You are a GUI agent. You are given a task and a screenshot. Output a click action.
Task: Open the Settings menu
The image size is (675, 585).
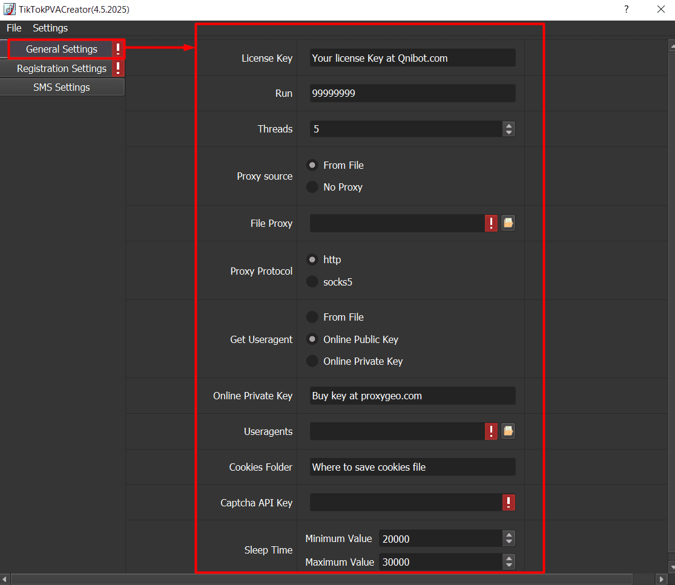[50, 28]
